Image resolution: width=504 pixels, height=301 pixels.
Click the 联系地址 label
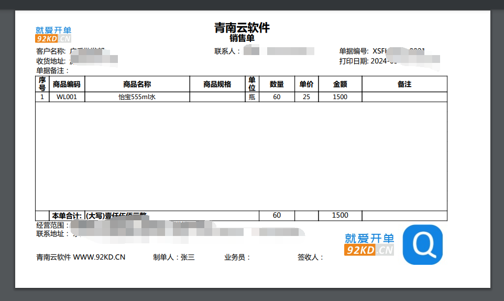[x=52, y=234]
